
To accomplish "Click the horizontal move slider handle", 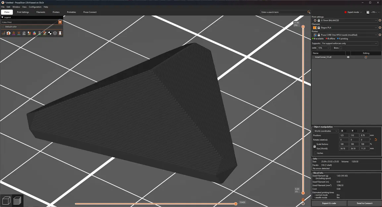I will point(236,204).
